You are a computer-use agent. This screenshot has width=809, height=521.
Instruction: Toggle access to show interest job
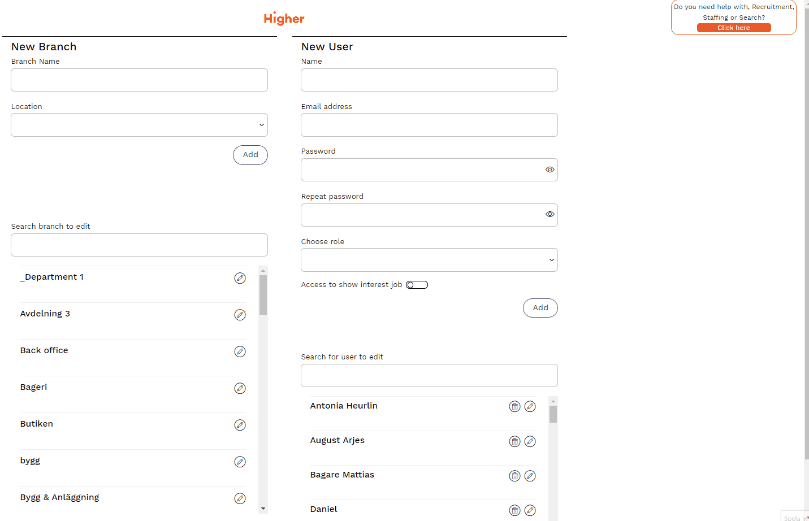click(417, 285)
